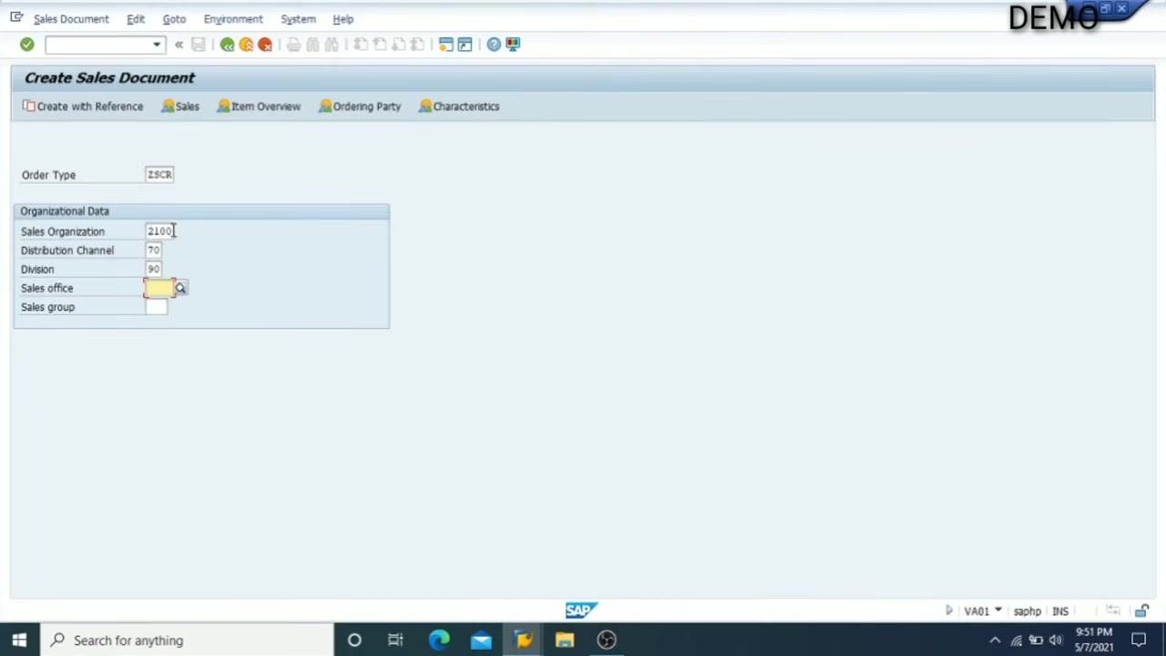Click the orange Exit icon
Screen dimensions: 1166x656
coord(246,45)
